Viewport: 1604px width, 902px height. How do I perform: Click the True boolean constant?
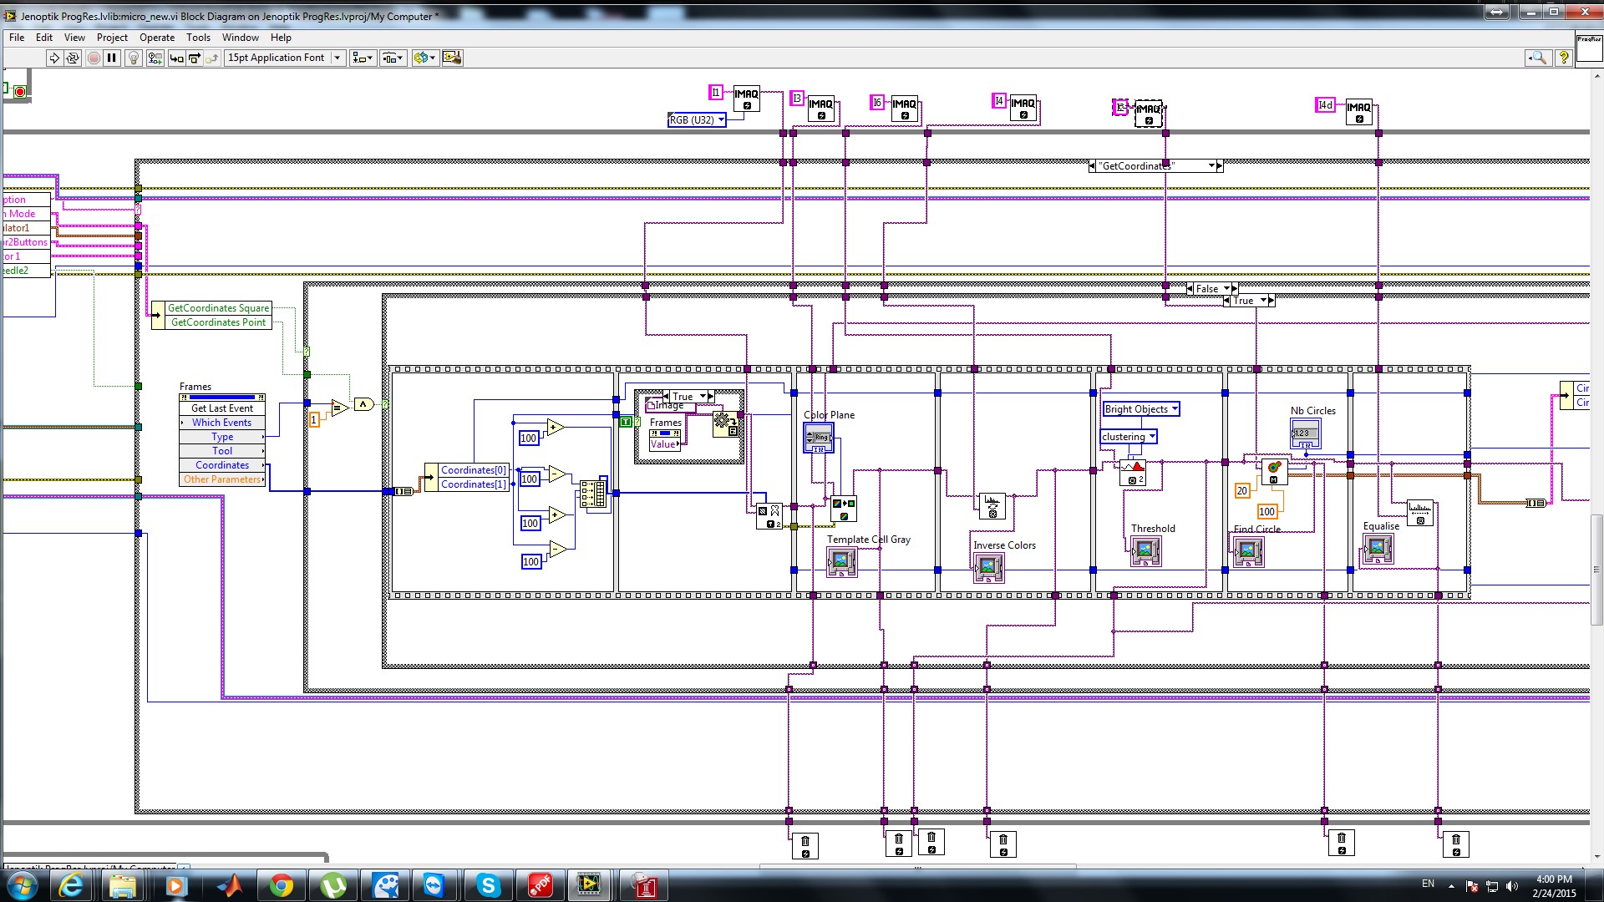click(626, 422)
